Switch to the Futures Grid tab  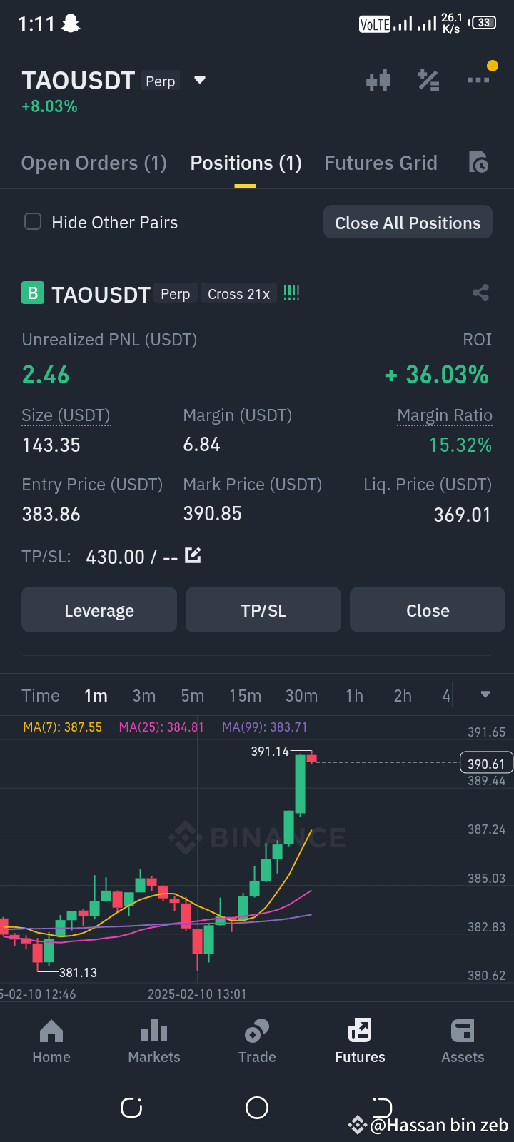[381, 163]
